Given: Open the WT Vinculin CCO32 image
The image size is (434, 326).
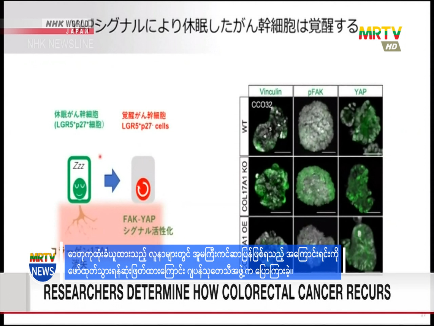Looking at the screenshot, I should tap(271, 126).
